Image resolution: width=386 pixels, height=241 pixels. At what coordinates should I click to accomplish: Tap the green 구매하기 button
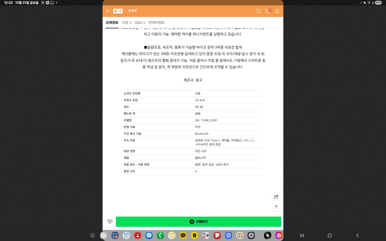point(198,222)
